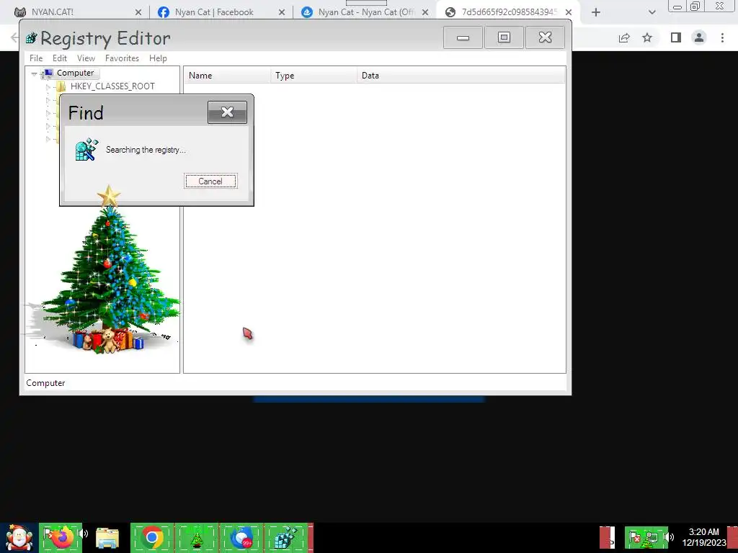The image size is (738, 553).
Task: Open the File menu in Registry Editor
Action: pos(36,58)
